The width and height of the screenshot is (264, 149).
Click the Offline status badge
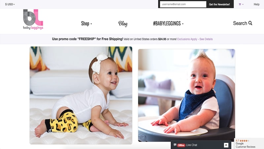click(x=181, y=145)
